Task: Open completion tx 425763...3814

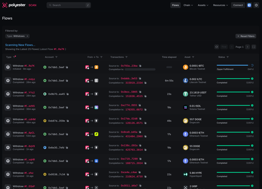Action: 134,150
